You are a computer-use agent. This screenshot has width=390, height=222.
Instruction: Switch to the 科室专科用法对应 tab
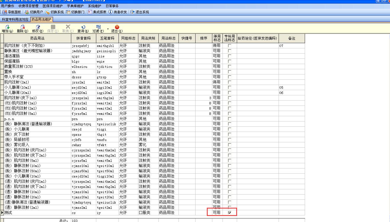15,20
